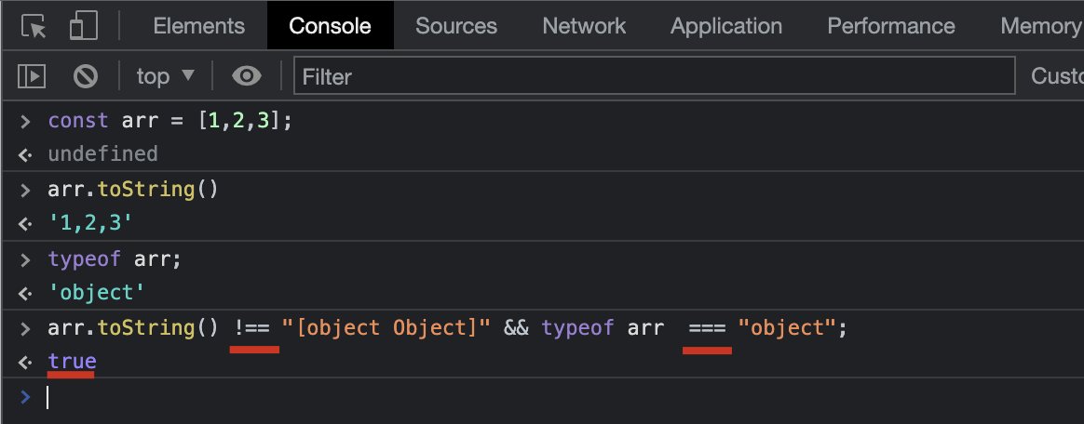Select the 'object' output result

[97, 293]
